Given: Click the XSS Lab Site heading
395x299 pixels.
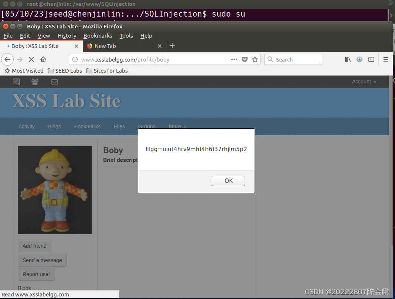Looking at the screenshot, I should pyautogui.click(x=66, y=101).
